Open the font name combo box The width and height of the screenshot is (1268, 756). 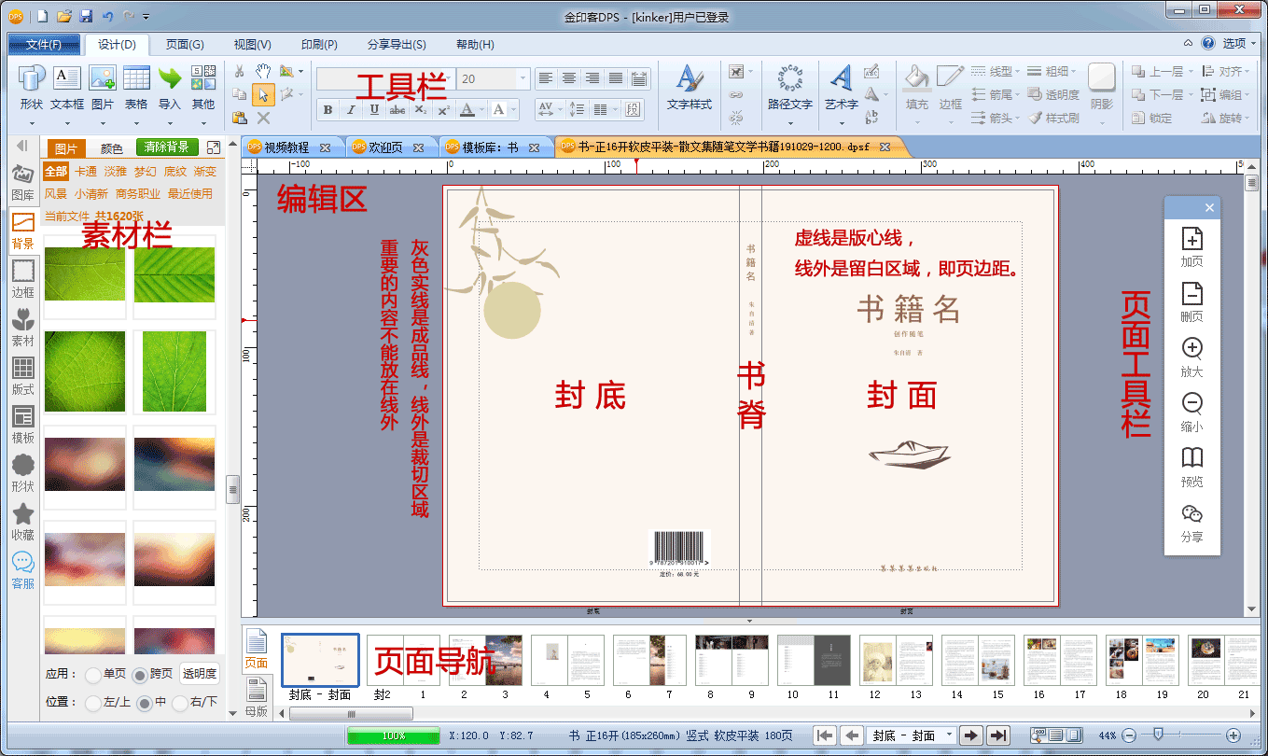(385, 79)
